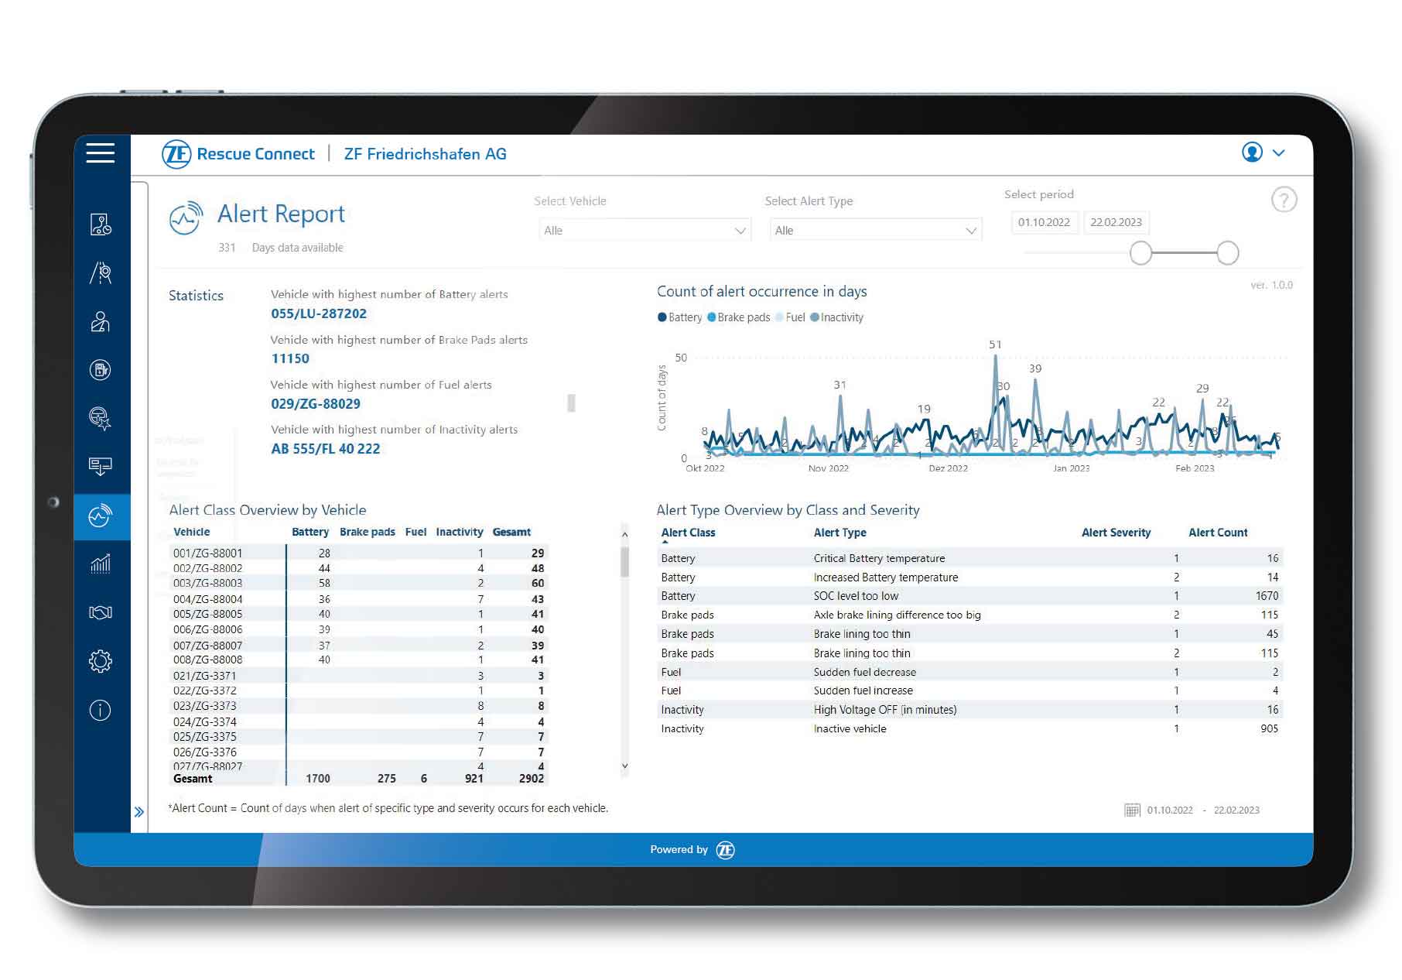1402x980 pixels.
Task: Select the Alert Report icon in the sidebar
Action: click(101, 516)
